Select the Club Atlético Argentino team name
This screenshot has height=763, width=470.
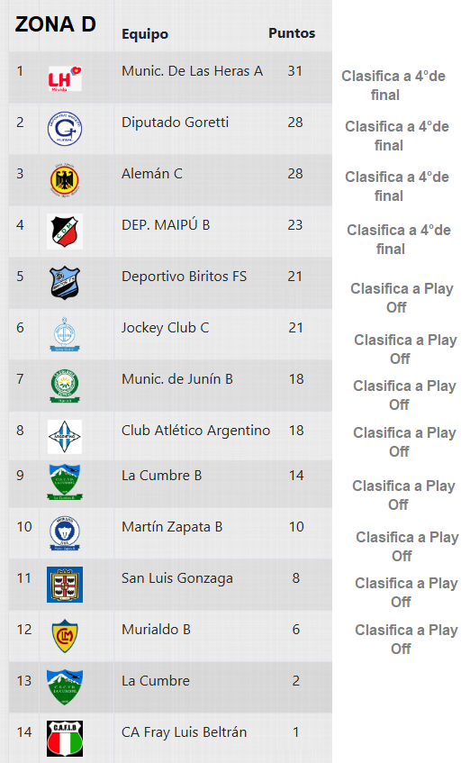[195, 431]
